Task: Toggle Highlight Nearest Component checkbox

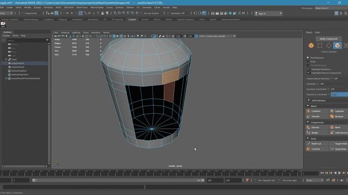Action: pyautogui.click(x=308, y=73)
